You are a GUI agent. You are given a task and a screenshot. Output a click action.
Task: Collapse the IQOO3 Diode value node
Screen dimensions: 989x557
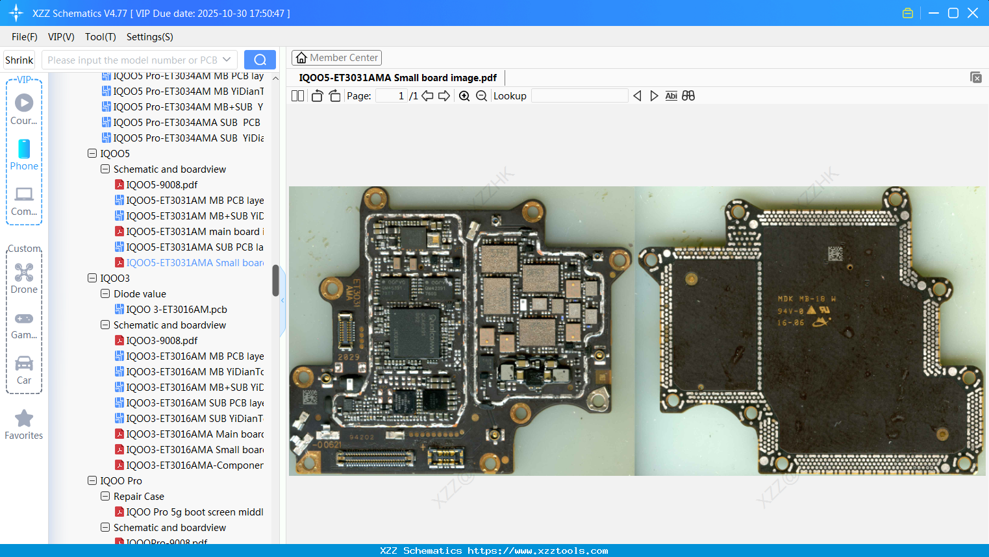click(x=105, y=293)
